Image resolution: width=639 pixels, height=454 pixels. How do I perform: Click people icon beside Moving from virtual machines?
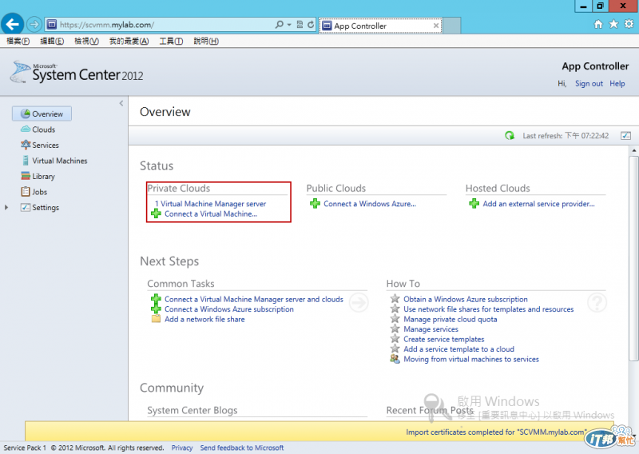click(395, 359)
